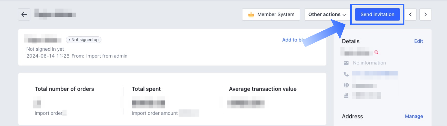Click the blurred phone number in Details
This screenshot has width=447, height=126.
[x=375, y=74]
